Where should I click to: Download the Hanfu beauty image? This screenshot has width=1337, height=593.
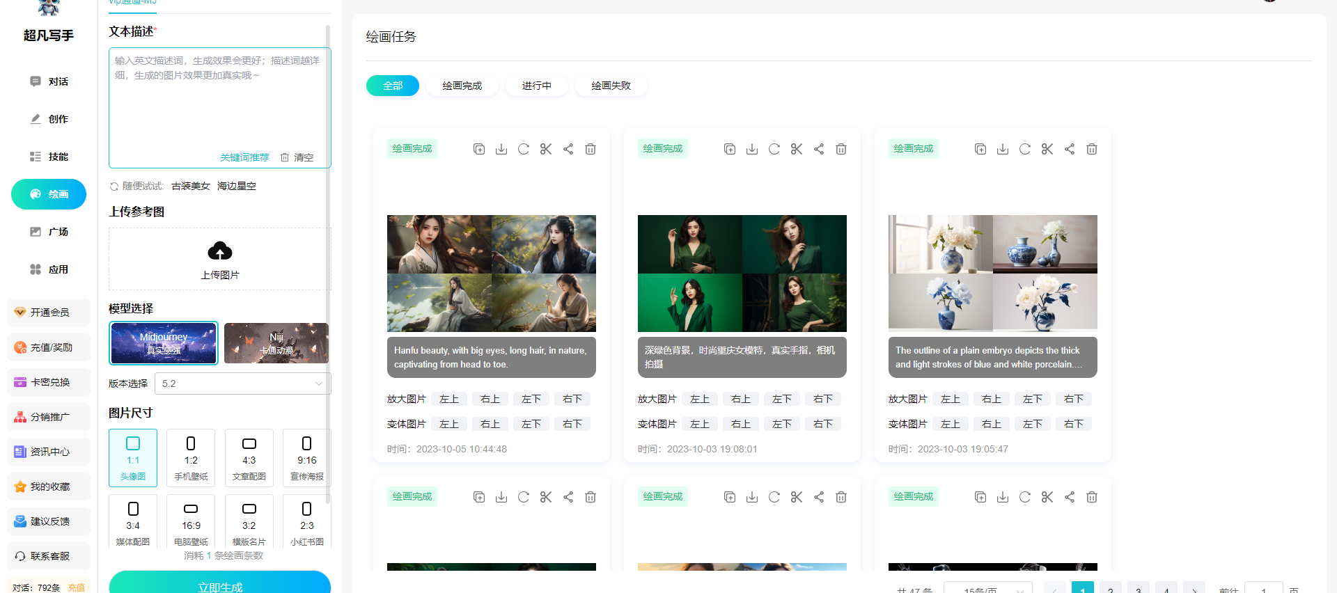point(501,149)
